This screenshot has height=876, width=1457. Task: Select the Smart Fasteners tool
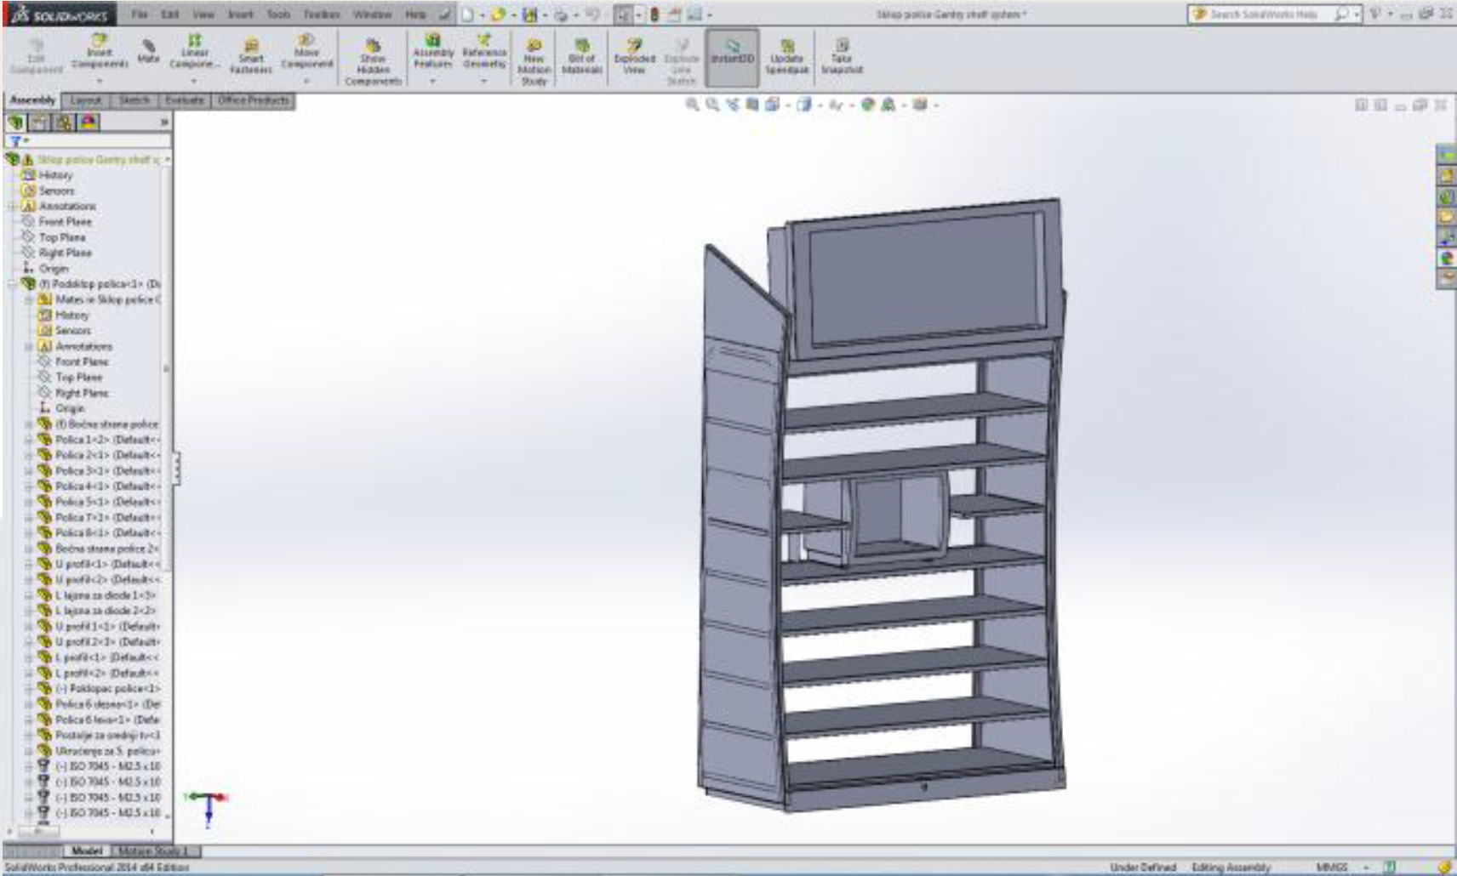pos(250,56)
